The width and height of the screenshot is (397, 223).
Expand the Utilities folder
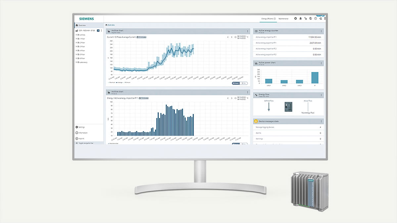click(76, 35)
